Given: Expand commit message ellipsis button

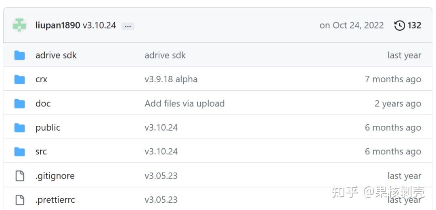Looking at the screenshot, I should click(x=128, y=26).
